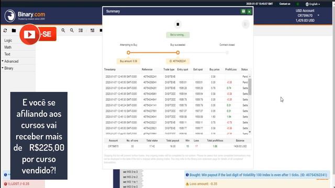Screen dimensions: 335x188
Task: Click the Profit/Loss column header
Action: coord(231,69)
